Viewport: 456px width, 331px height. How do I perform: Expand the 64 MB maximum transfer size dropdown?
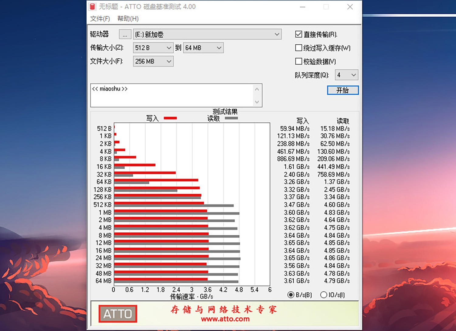pyautogui.click(x=219, y=48)
